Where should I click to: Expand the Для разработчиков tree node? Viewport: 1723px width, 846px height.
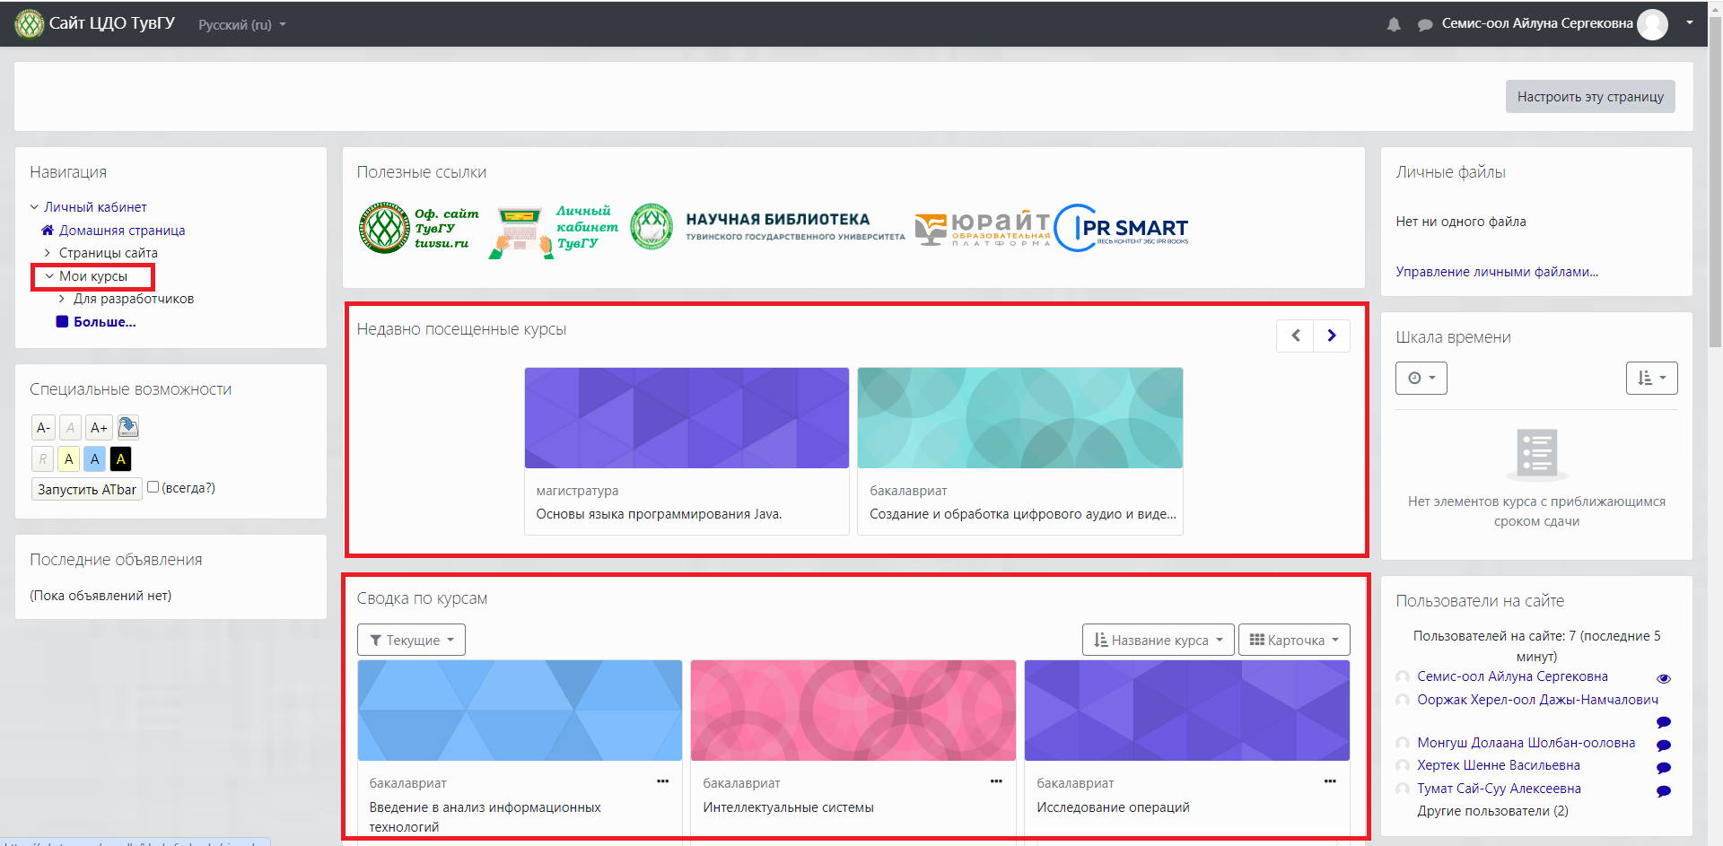click(x=62, y=299)
